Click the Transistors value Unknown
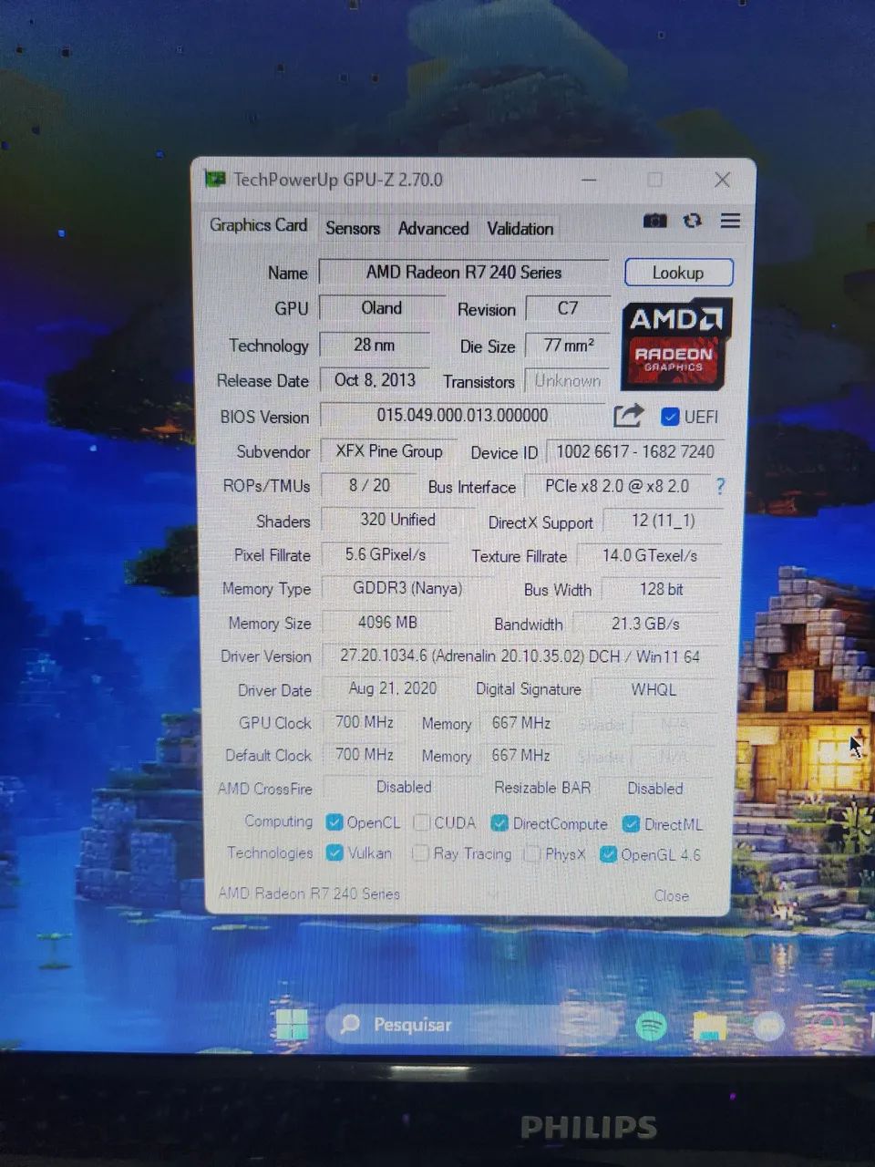 click(x=568, y=381)
